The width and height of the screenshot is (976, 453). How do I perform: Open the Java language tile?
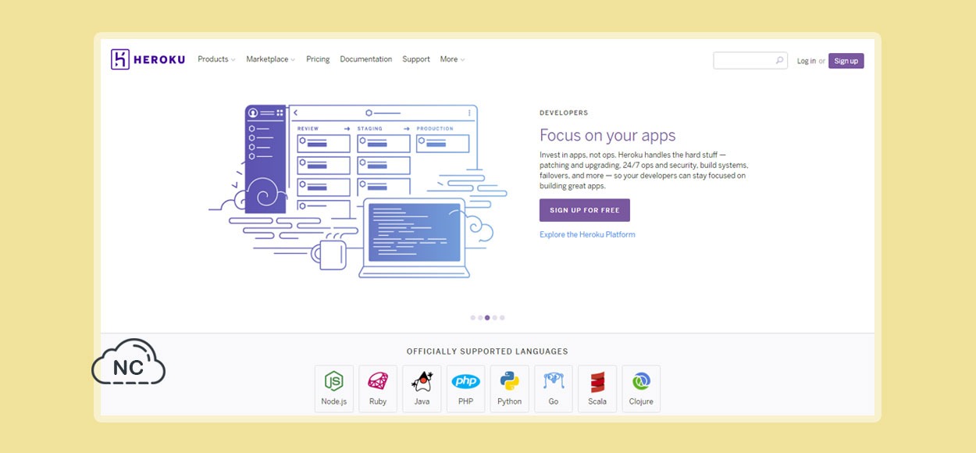(422, 388)
